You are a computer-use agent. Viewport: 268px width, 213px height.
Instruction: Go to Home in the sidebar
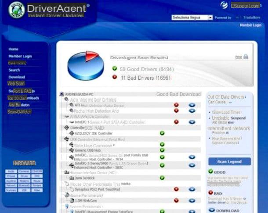coord(13,49)
